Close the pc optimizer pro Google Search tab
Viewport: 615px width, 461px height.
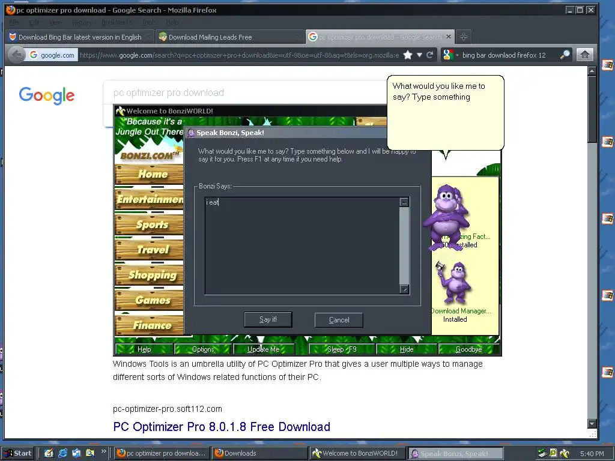pyautogui.click(x=449, y=37)
